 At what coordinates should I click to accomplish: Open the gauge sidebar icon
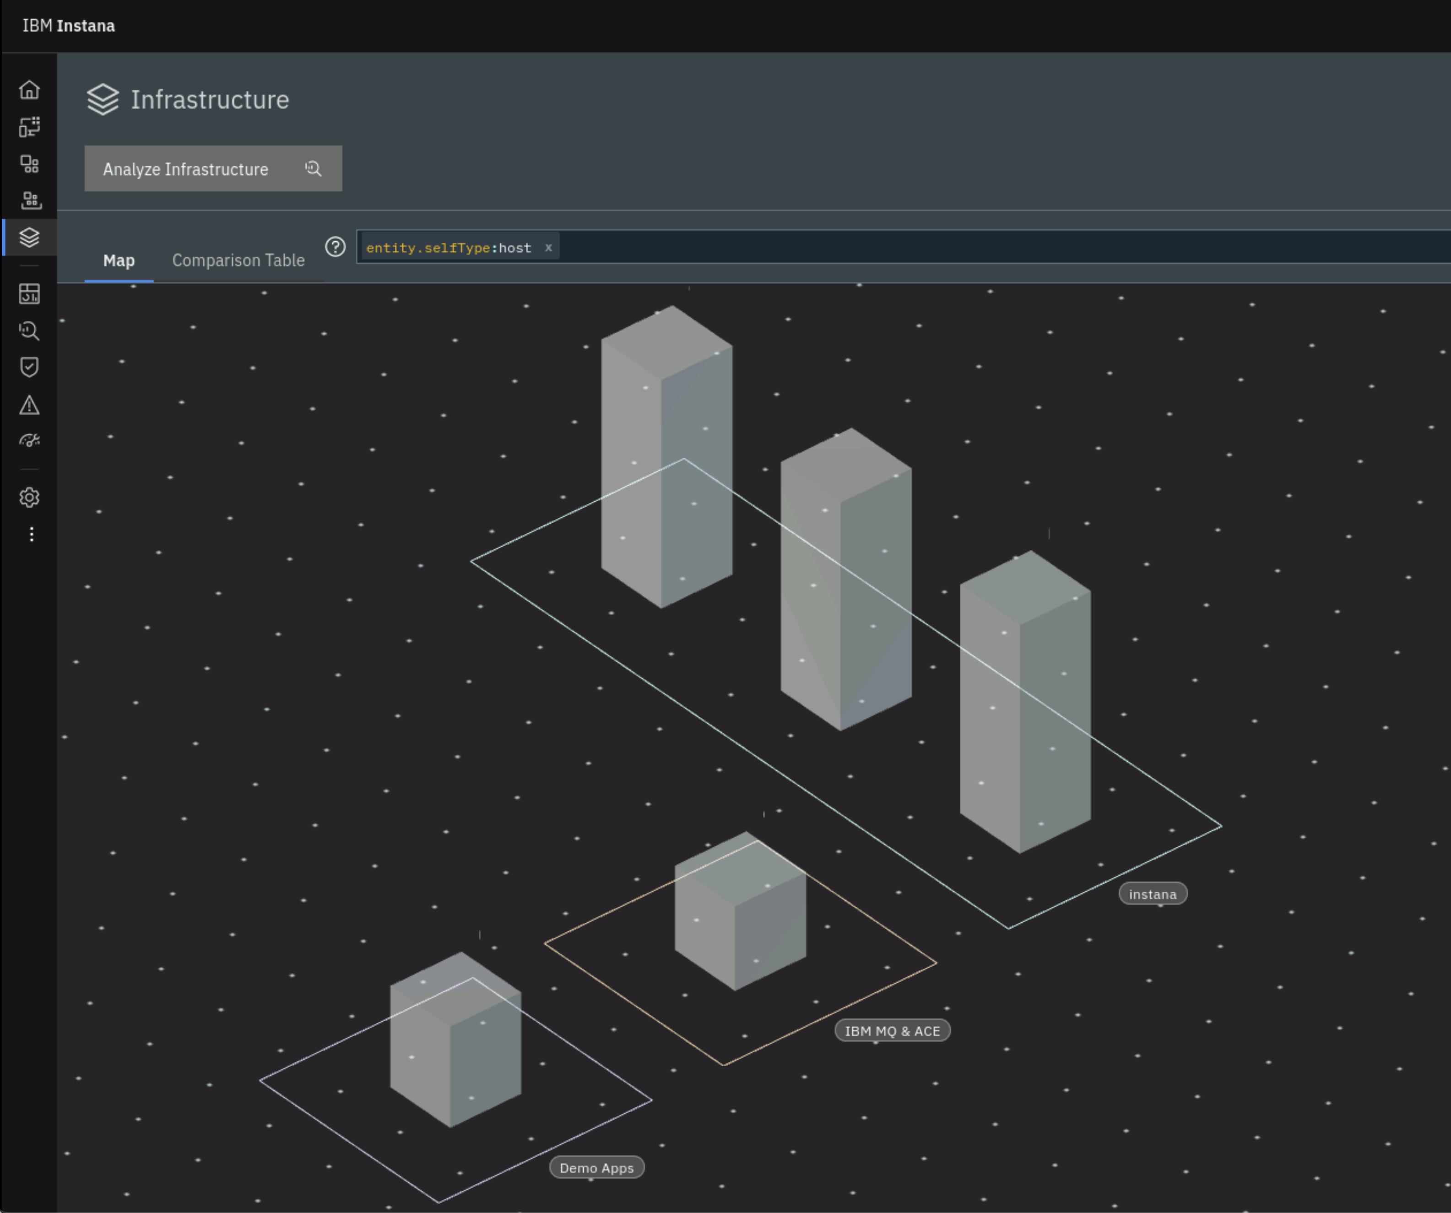pyautogui.click(x=29, y=441)
